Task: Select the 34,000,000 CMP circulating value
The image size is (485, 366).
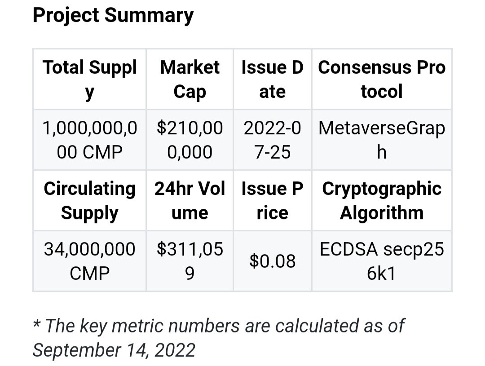Action: [x=90, y=261]
